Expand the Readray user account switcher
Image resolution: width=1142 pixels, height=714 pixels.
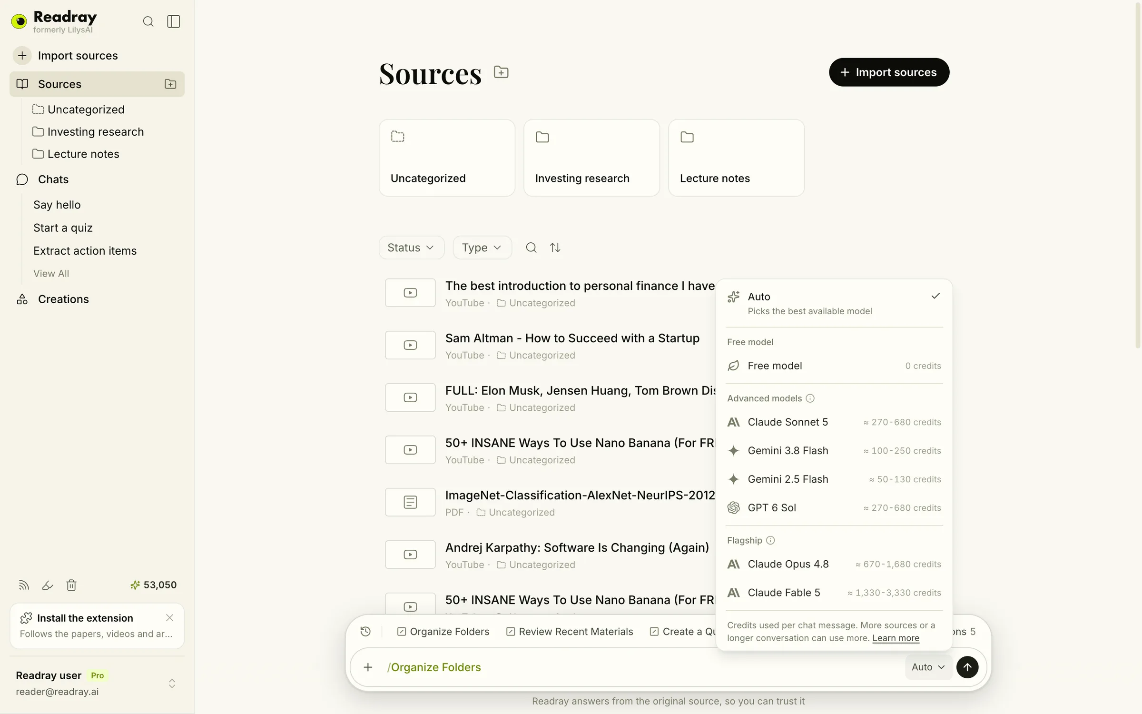[172, 684]
